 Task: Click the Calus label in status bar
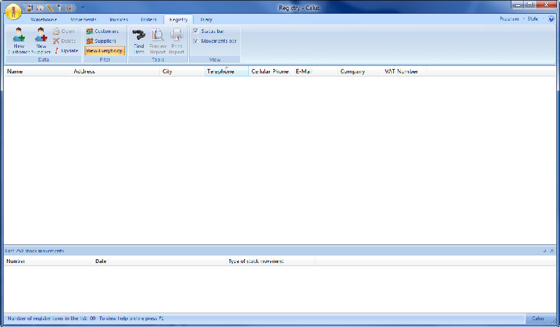tap(538, 318)
